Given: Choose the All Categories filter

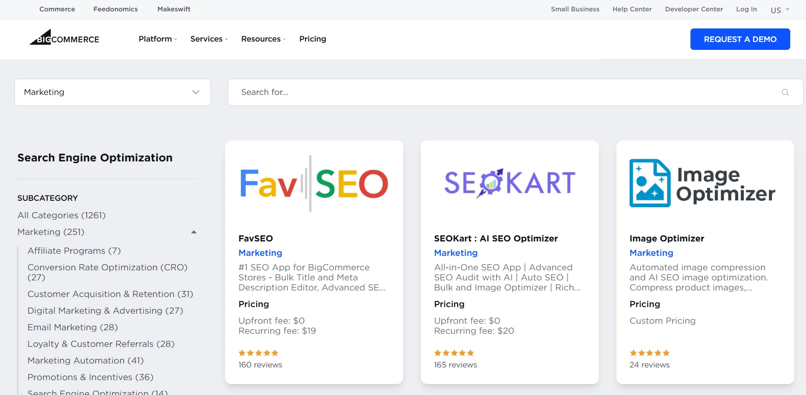Looking at the screenshot, I should pyautogui.click(x=61, y=215).
